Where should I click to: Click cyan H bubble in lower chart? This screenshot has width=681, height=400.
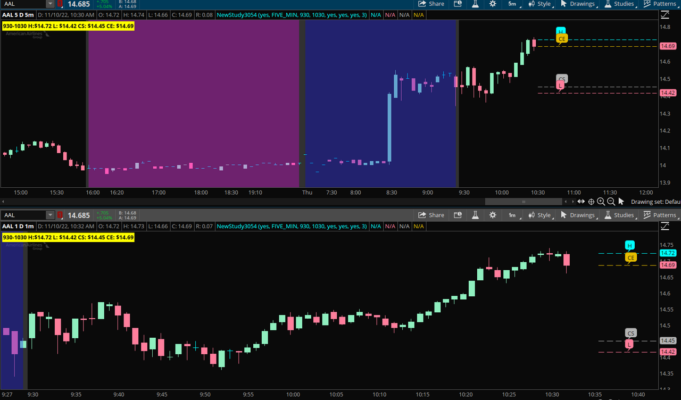pos(629,245)
